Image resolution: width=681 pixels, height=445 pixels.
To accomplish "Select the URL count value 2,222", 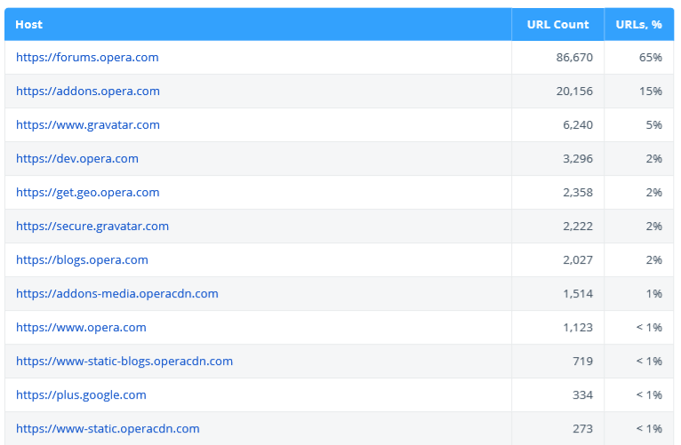I will 578,226.
